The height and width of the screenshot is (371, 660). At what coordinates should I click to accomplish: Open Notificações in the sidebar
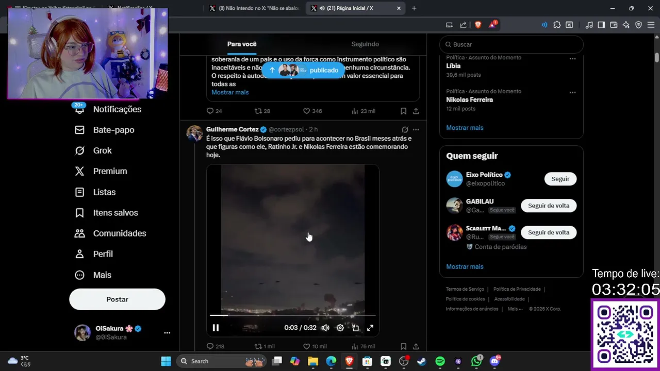[x=108, y=109]
